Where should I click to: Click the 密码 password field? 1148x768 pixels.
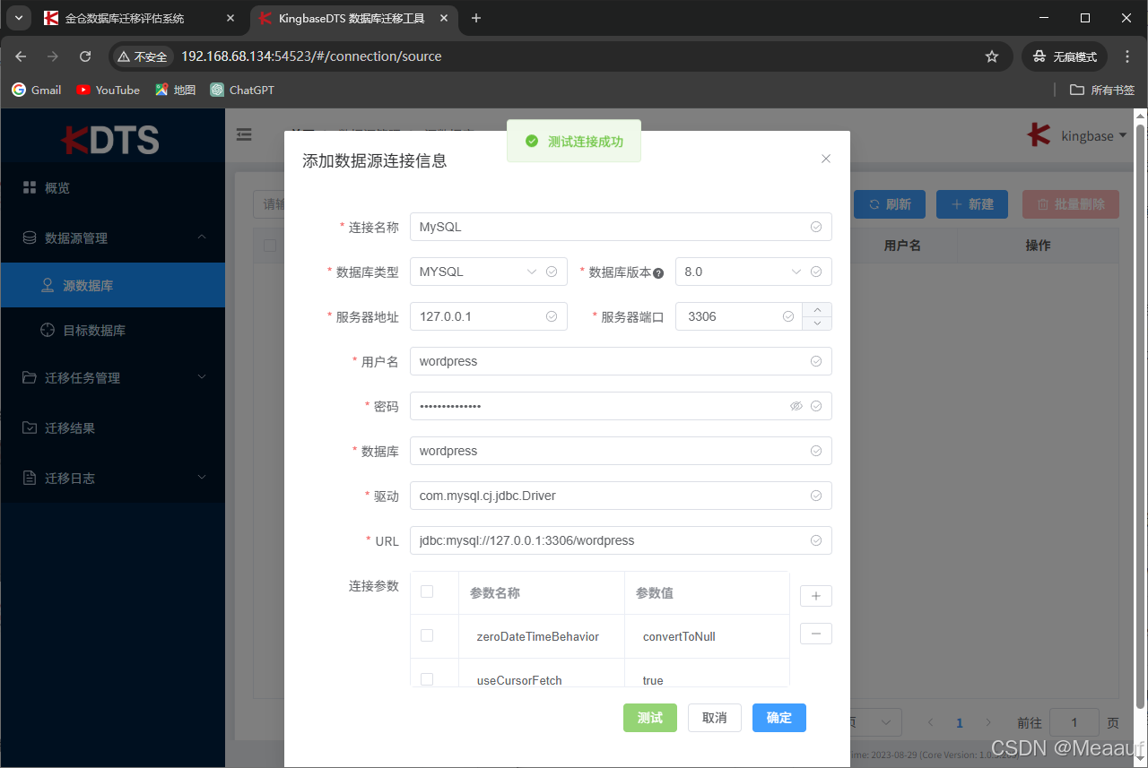621,406
